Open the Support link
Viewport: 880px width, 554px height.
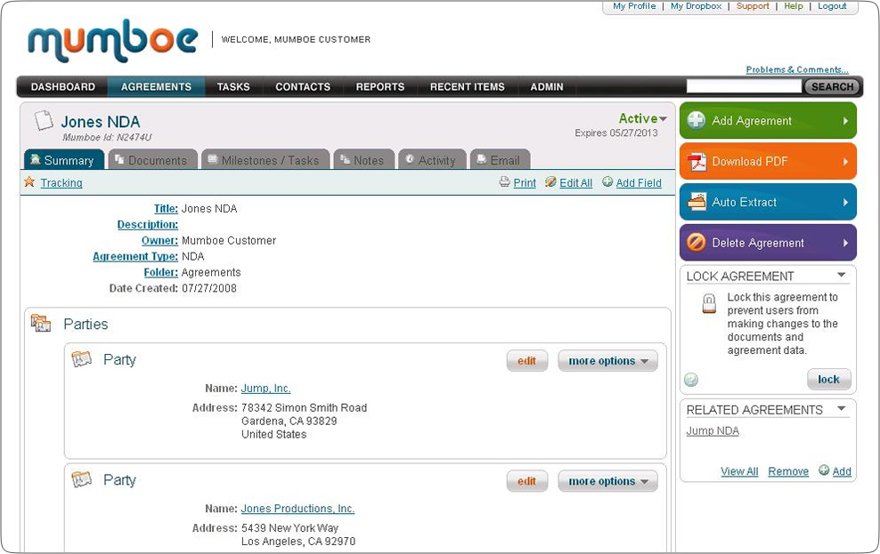753,6
